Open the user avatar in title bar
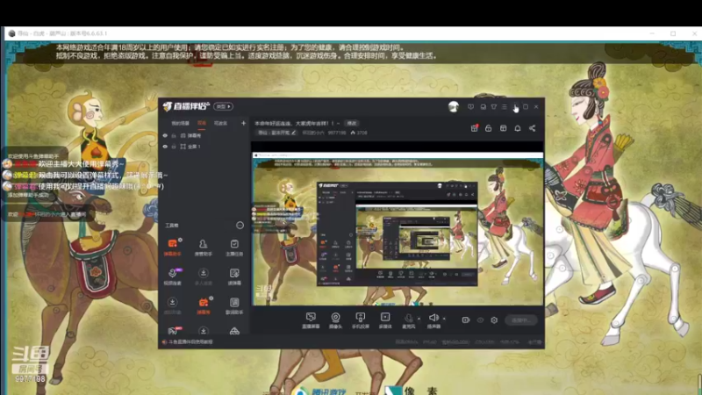The width and height of the screenshot is (702, 395). [454, 106]
